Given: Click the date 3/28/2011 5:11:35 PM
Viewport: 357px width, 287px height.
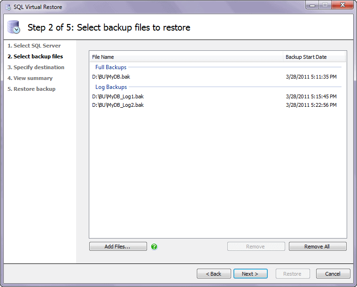Looking at the screenshot, I should pyautogui.click(x=311, y=77).
